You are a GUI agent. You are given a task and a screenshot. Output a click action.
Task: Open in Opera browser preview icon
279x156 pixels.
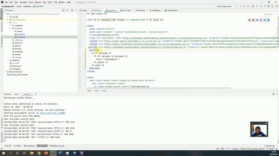(261, 20)
